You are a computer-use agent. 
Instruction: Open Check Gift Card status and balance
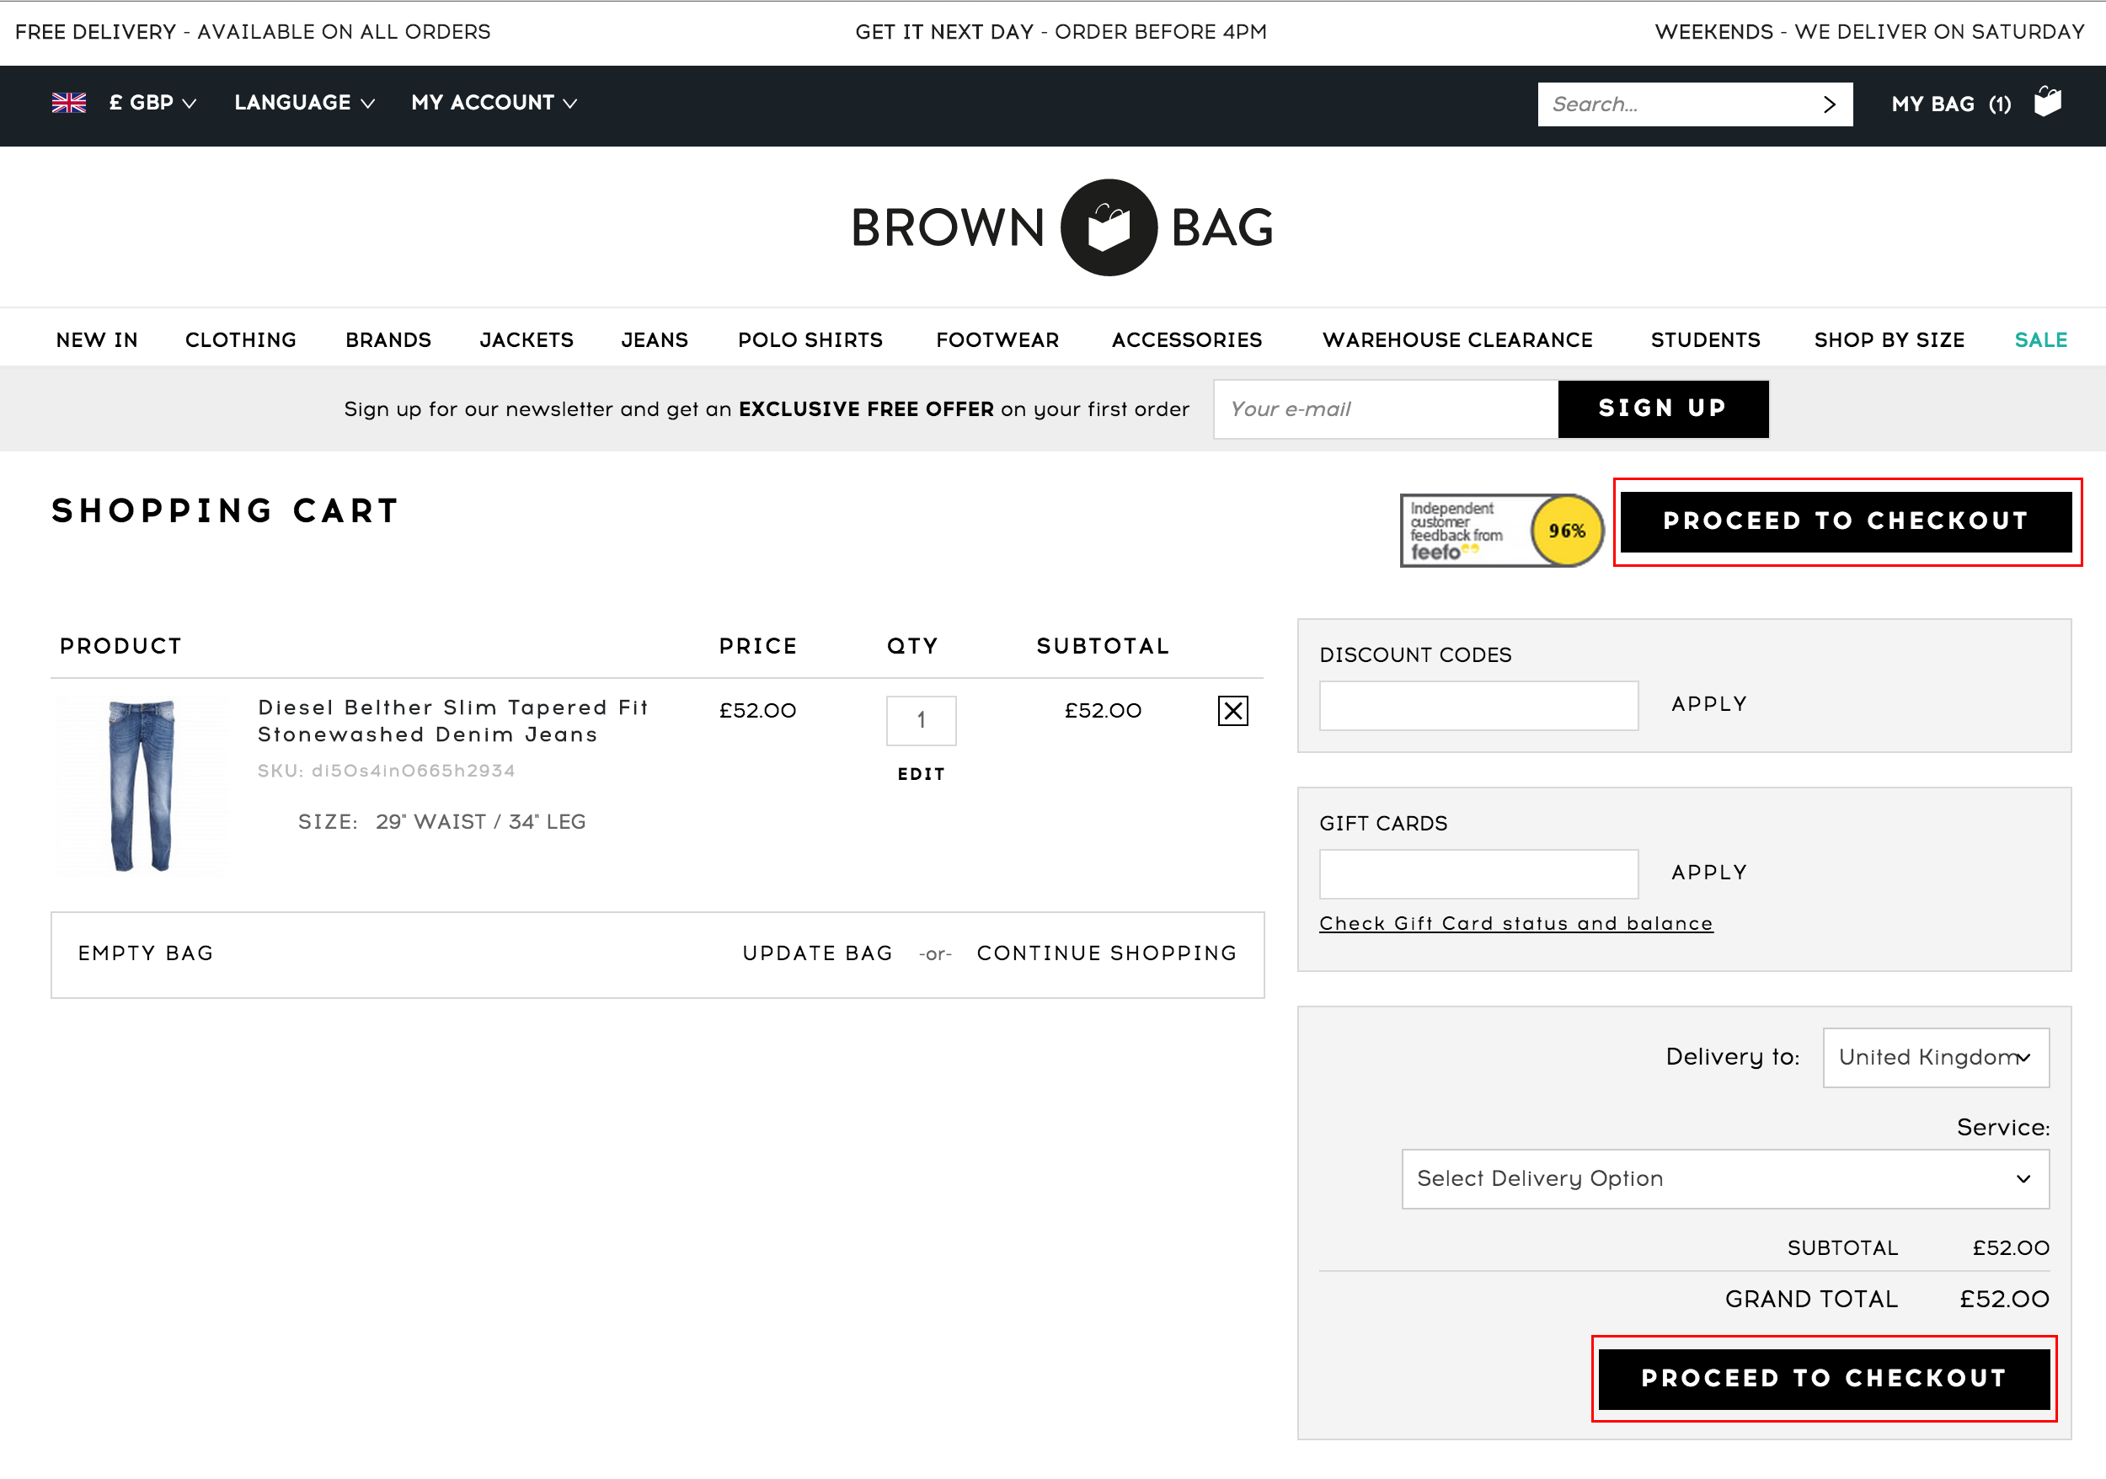tap(1515, 923)
